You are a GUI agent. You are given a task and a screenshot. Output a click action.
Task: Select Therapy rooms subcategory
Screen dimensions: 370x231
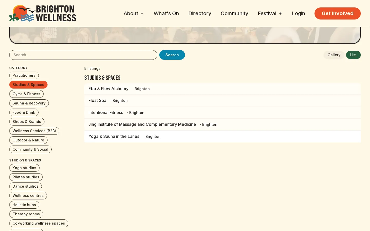tap(26, 214)
